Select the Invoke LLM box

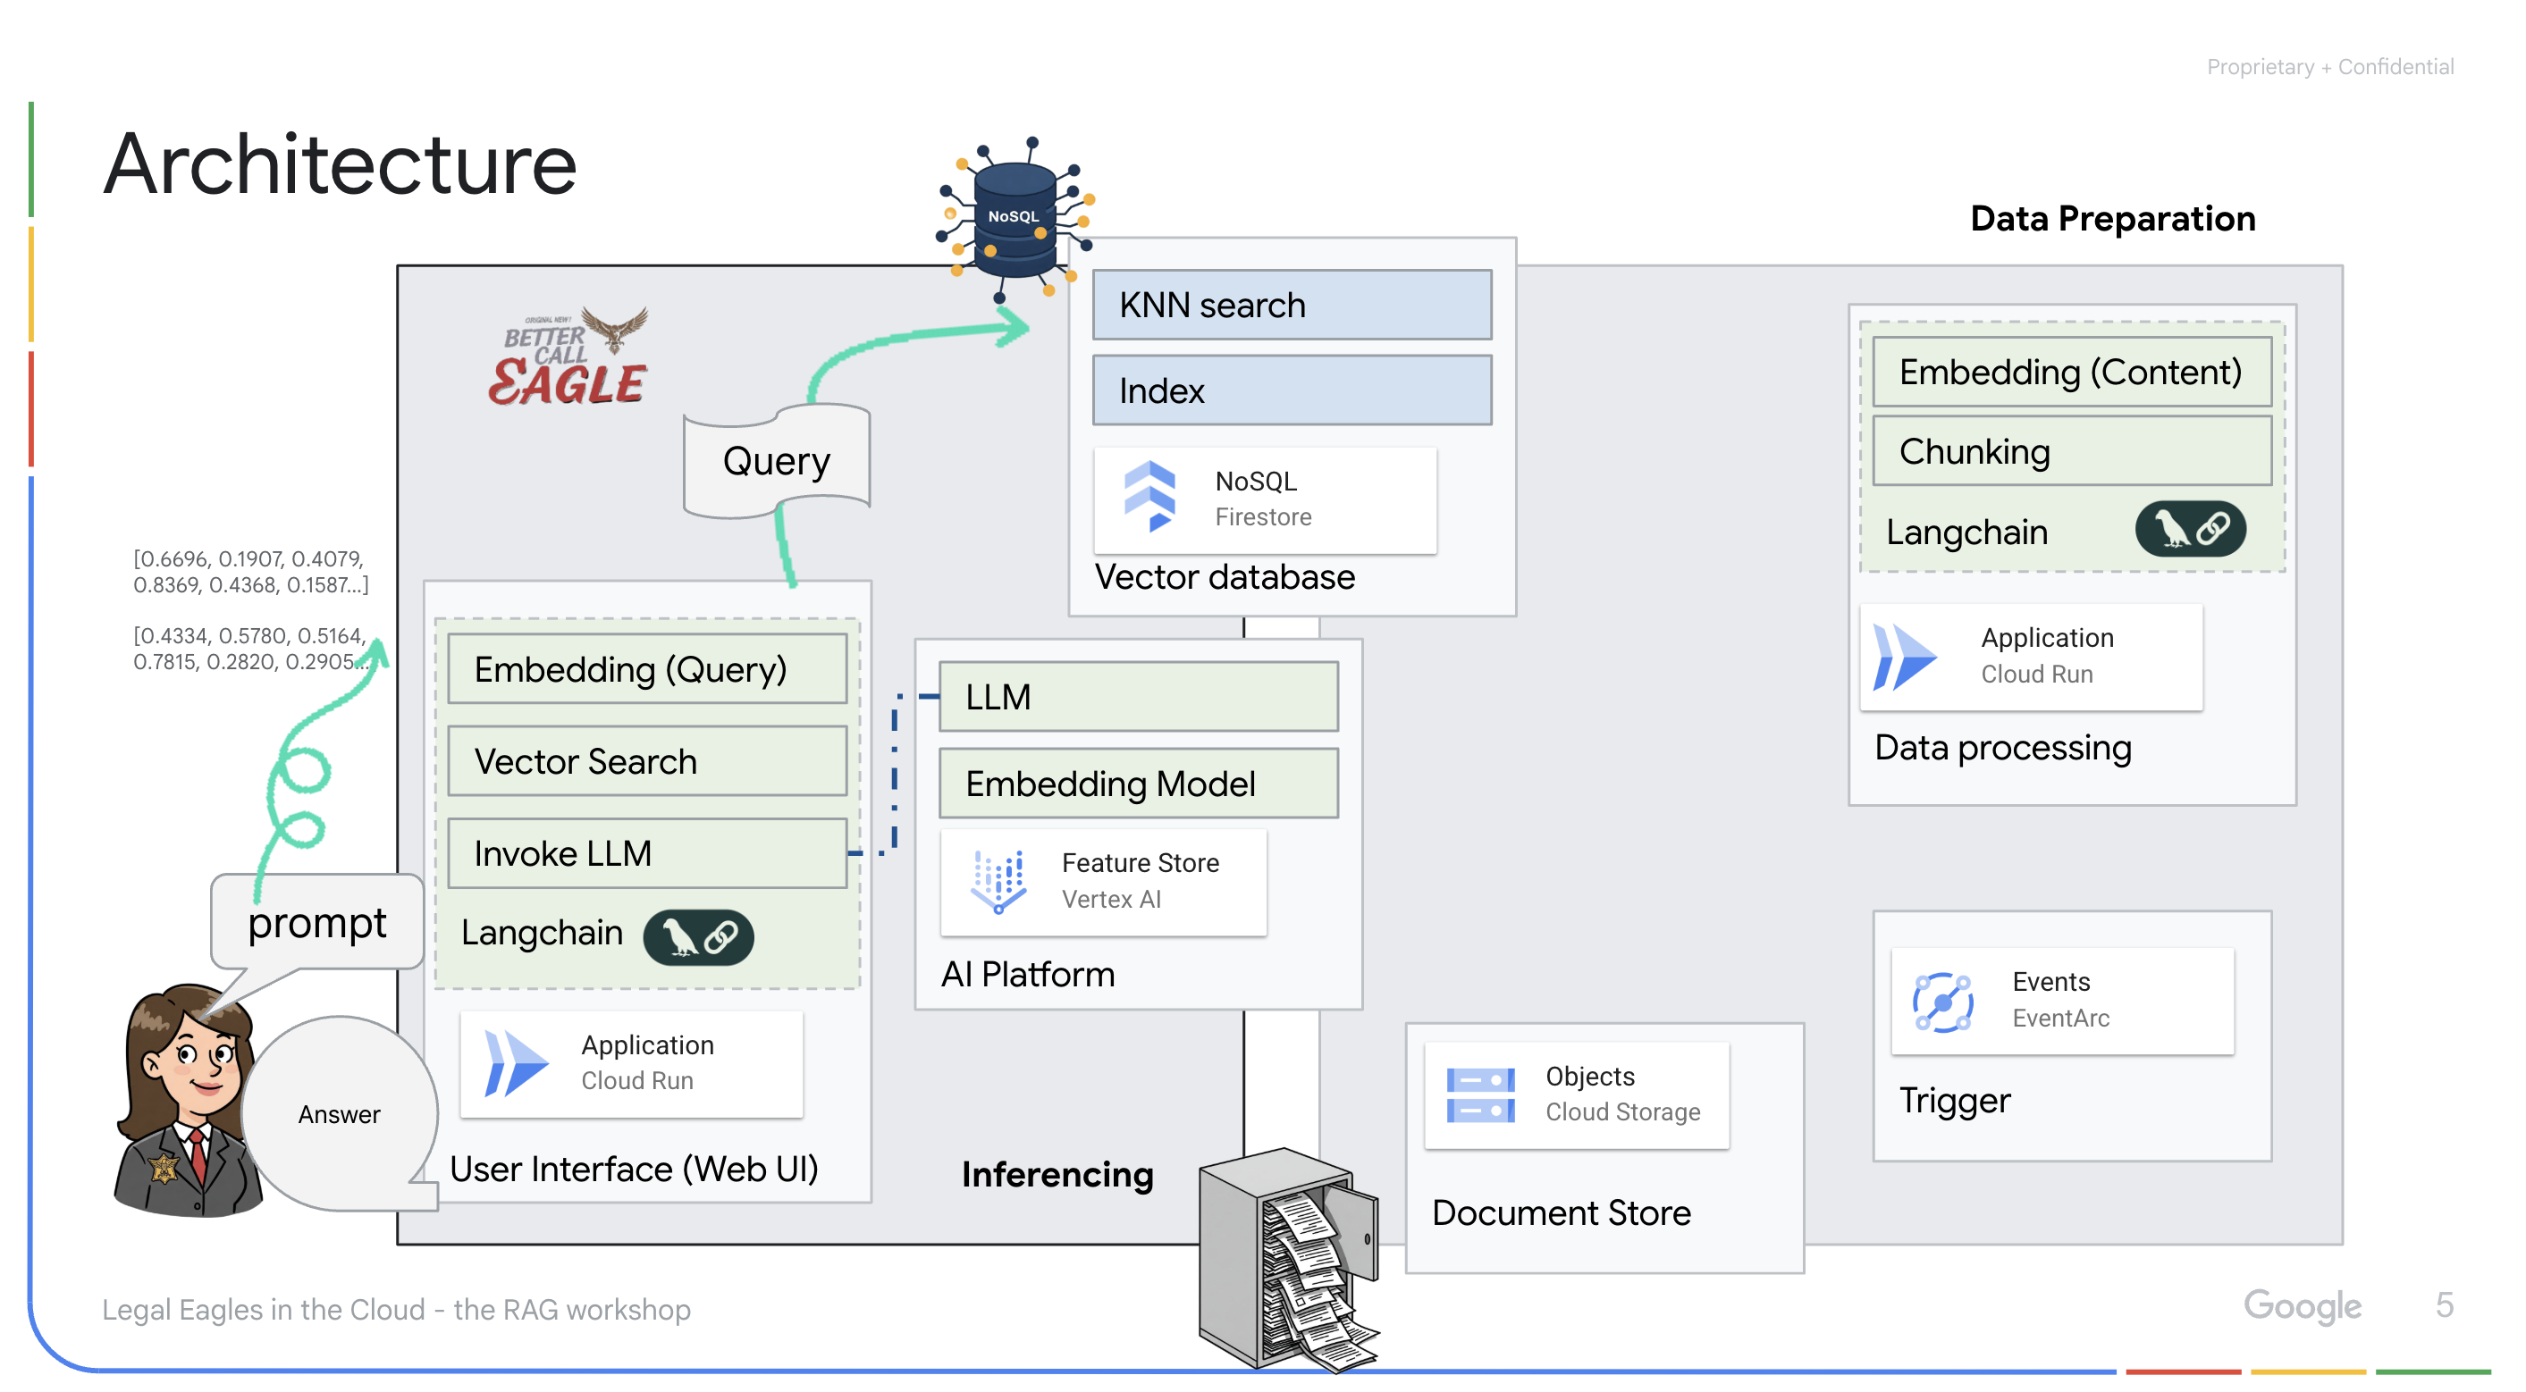[x=646, y=853]
